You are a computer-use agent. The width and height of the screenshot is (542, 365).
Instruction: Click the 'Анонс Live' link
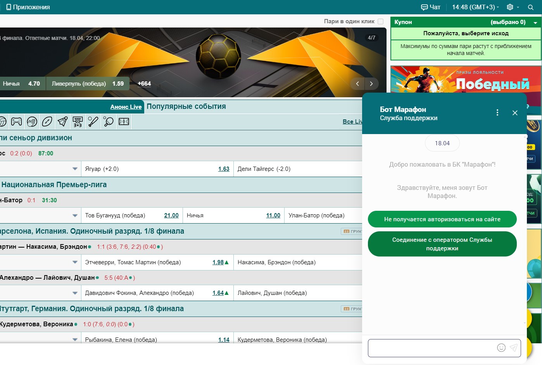126,107
